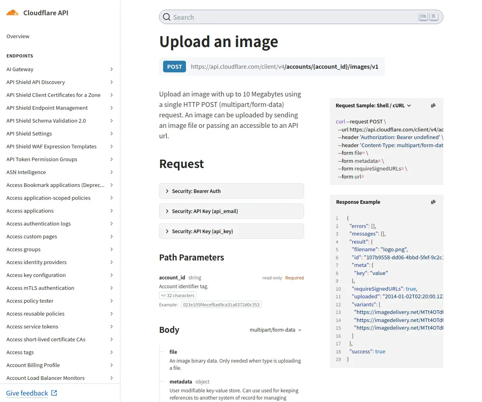
Task: Click the CTRL key badge in search
Action: click(x=423, y=16)
